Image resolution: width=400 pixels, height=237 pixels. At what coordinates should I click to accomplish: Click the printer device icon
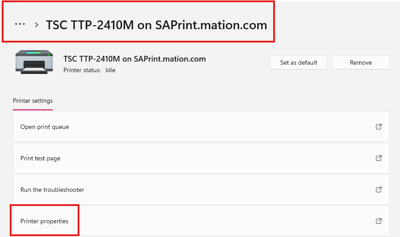coord(34,62)
